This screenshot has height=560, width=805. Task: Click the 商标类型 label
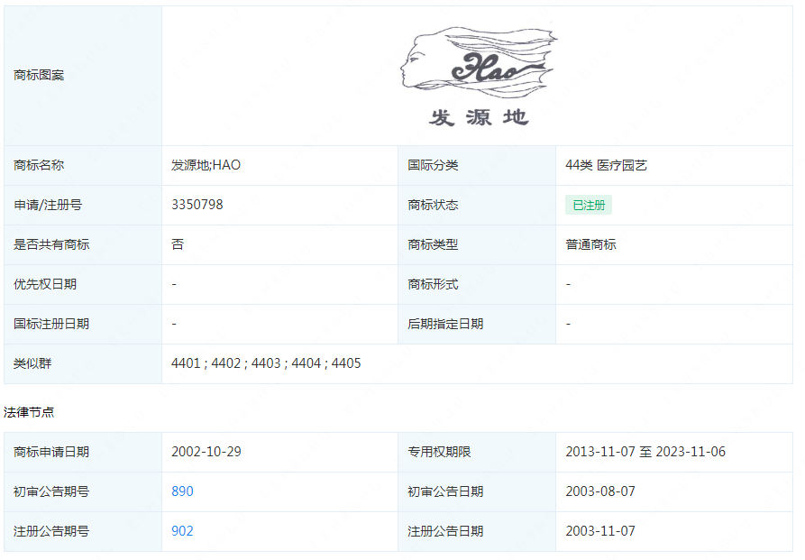click(433, 244)
